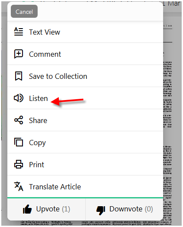This screenshot has height=227, width=183.
Task: Downvote the article
Action: click(124, 209)
